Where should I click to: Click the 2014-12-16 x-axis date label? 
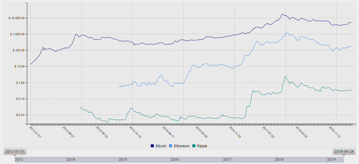(135, 132)
